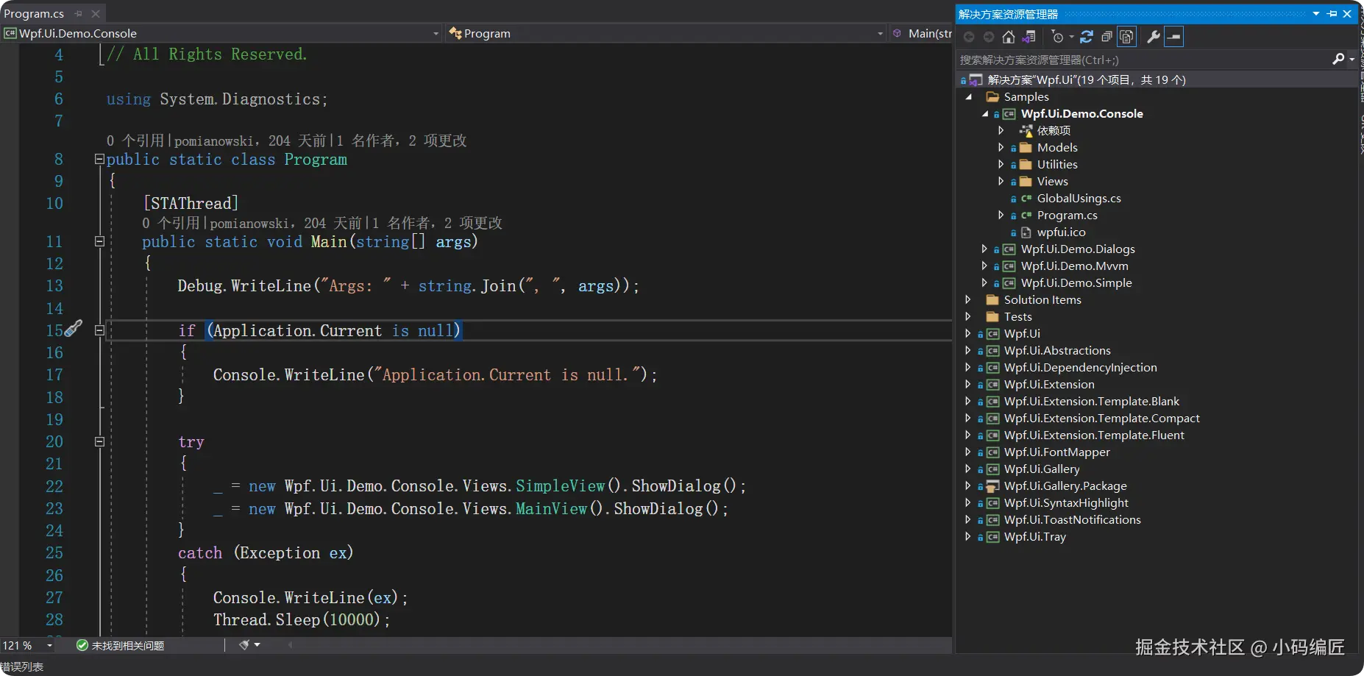1364x676 pixels.
Task: Click the Sync with Active Document icon
Action: click(x=1087, y=37)
